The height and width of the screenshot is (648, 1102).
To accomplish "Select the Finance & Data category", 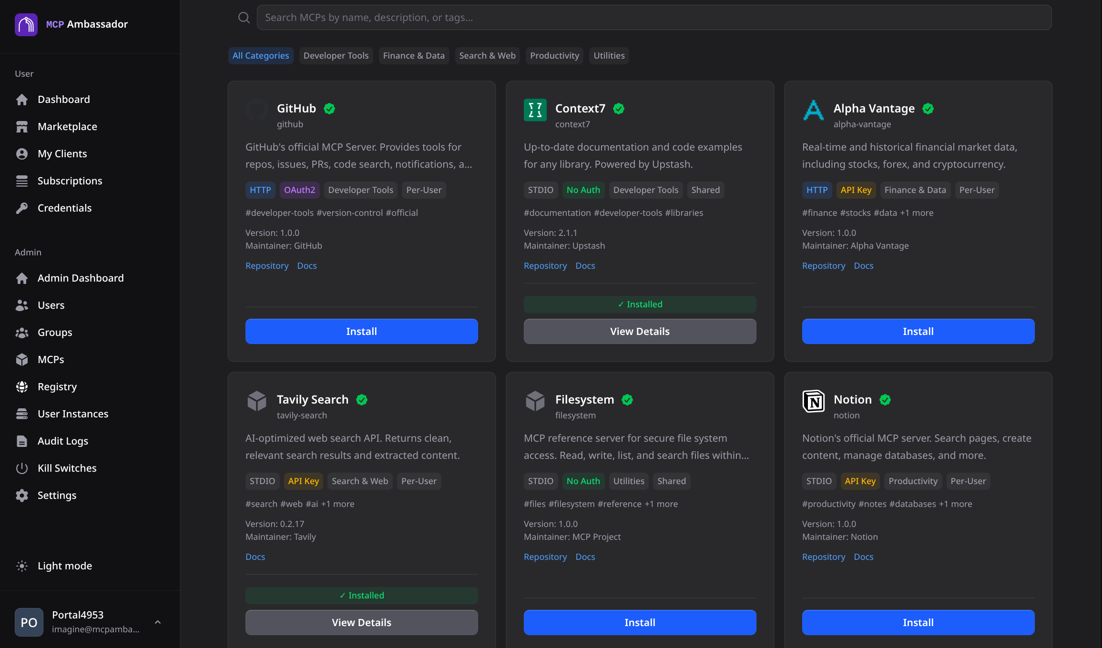I will coord(413,56).
